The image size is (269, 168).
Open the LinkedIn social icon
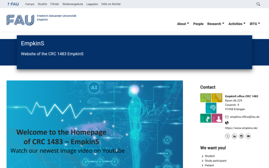234,136
